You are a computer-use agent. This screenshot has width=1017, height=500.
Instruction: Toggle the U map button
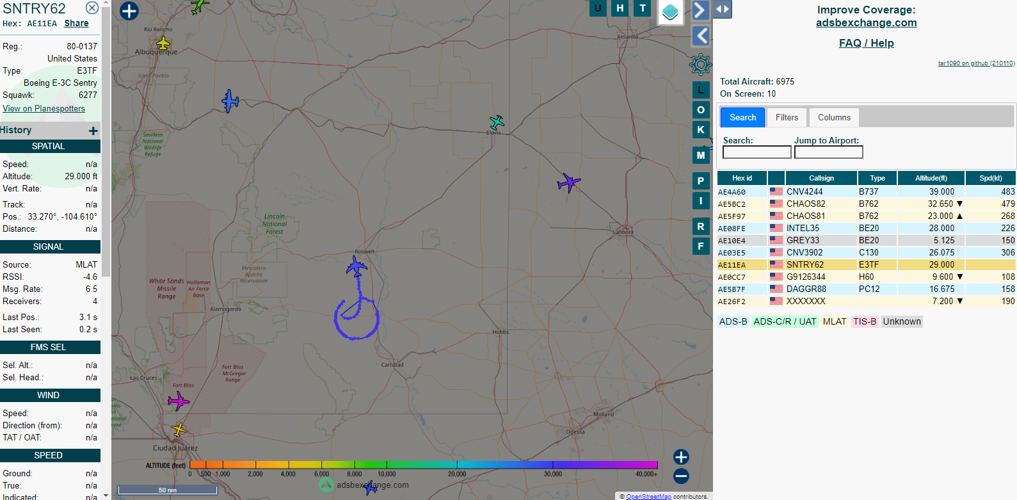coord(598,8)
